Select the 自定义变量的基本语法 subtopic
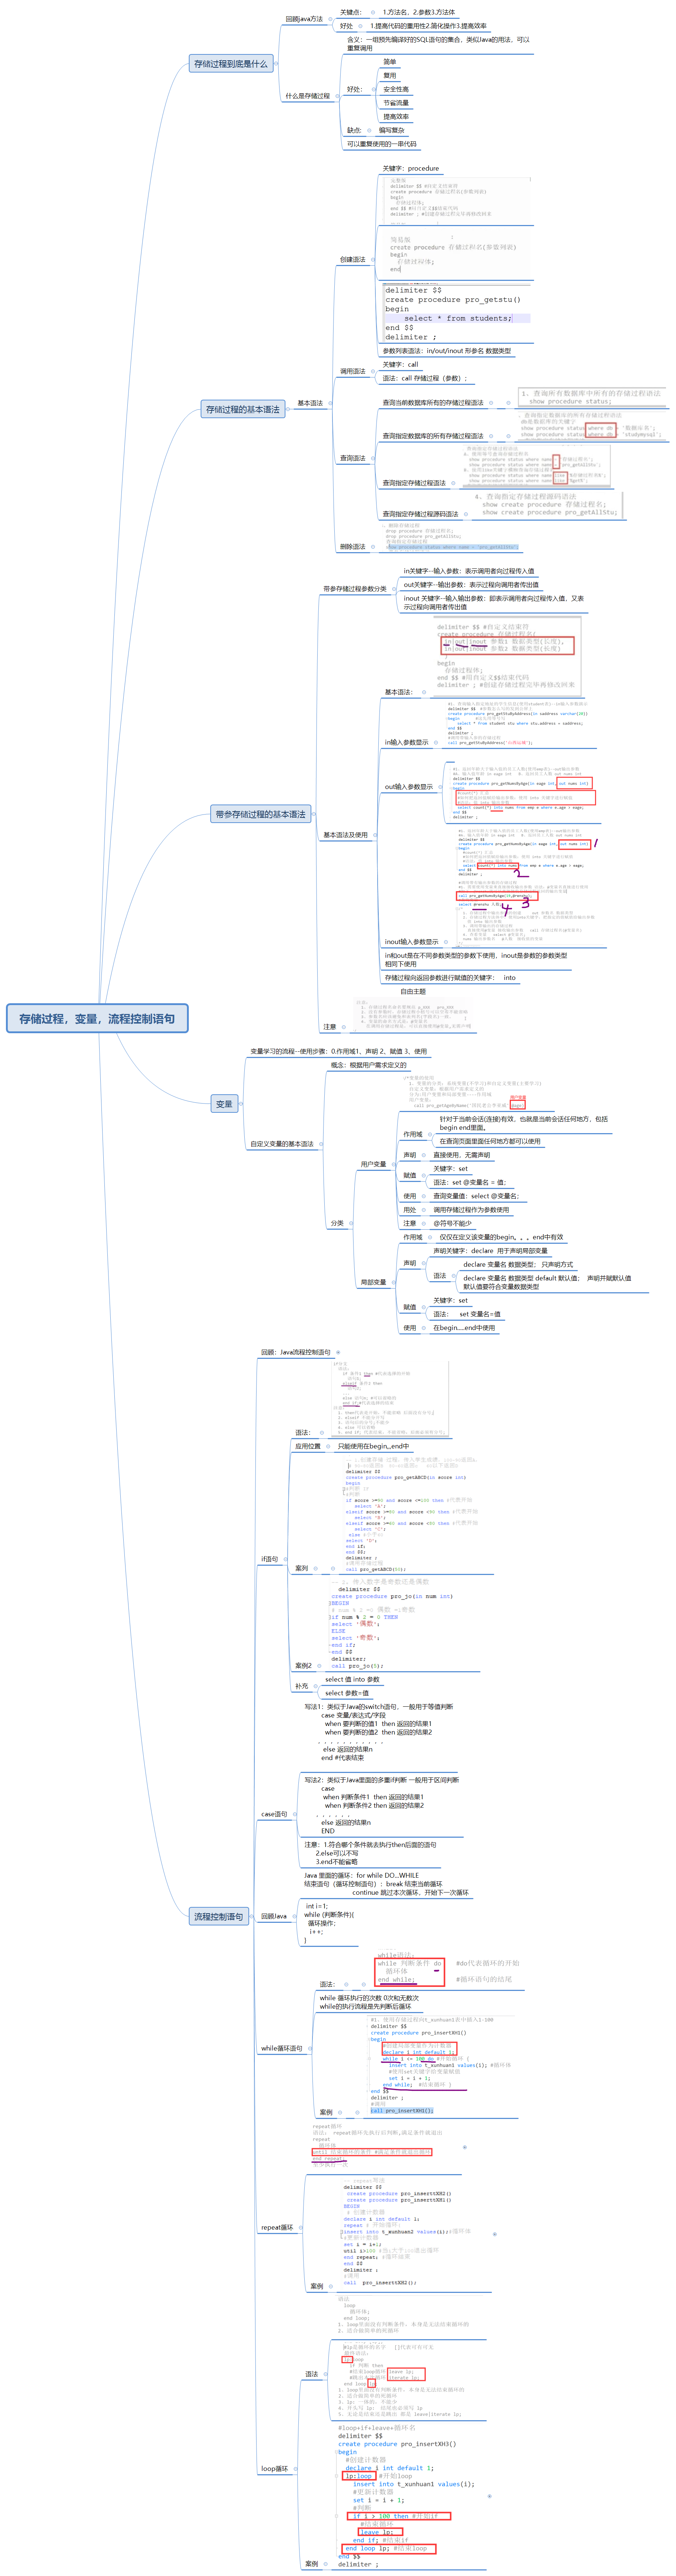 tap(281, 1144)
